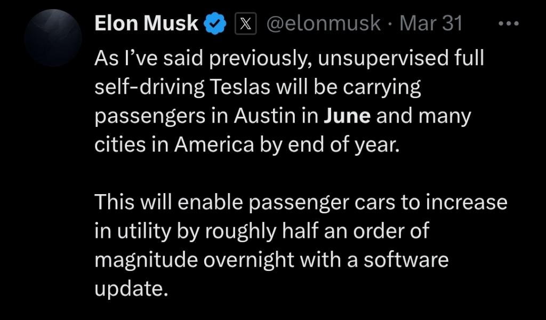Click the bold word June
The width and height of the screenshot is (546, 320).
pyautogui.click(x=347, y=116)
